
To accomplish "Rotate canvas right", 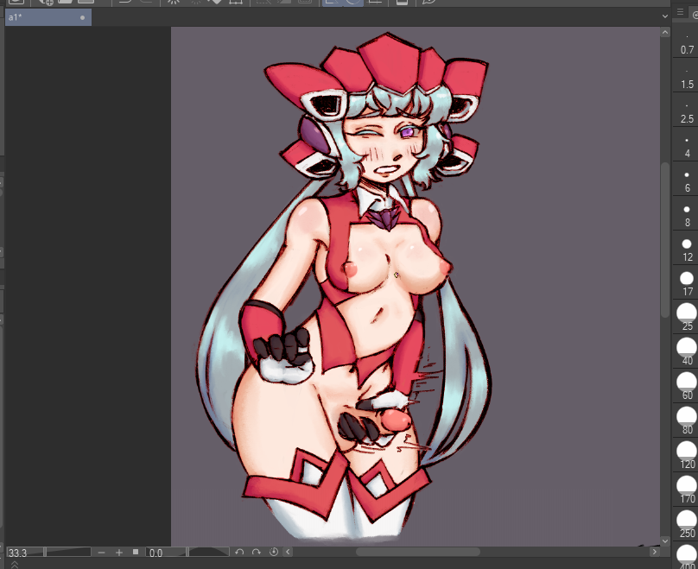I will point(257,552).
